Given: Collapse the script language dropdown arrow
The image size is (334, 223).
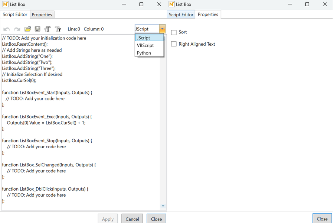Looking at the screenshot, I should click(x=162, y=29).
